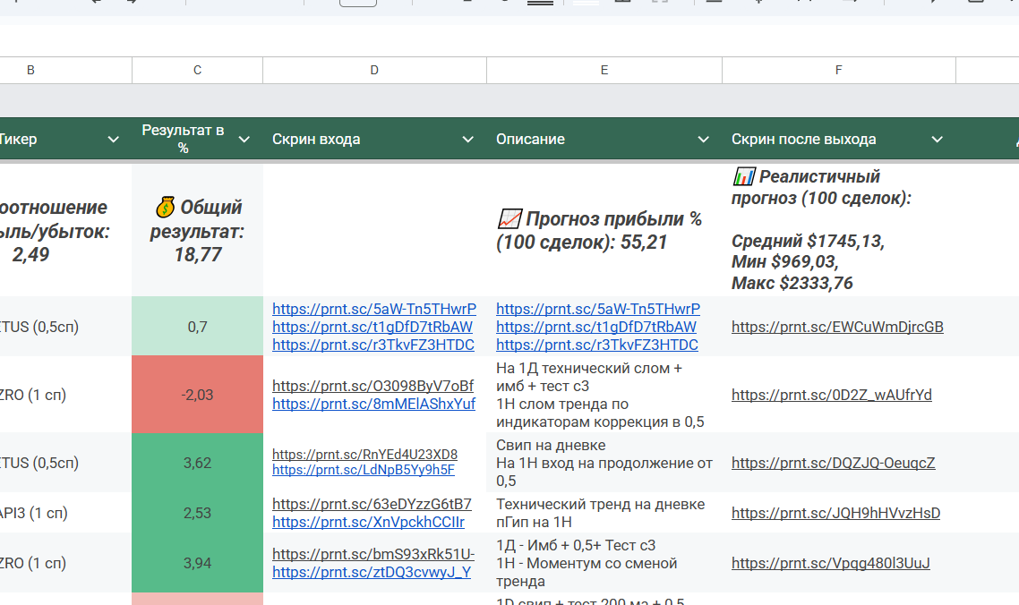Open 5aW-Tn5THwrP link in Описание column

(598, 309)
